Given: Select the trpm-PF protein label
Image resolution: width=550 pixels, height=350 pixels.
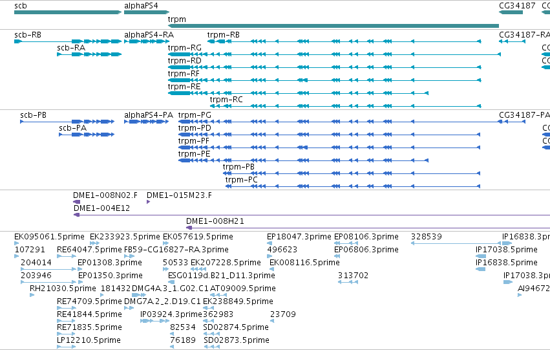Looking at the screenshot, I should 194,141.
